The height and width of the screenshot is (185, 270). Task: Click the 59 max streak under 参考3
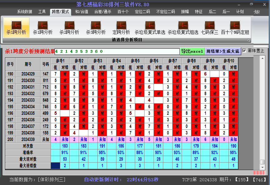click(102, 159)
